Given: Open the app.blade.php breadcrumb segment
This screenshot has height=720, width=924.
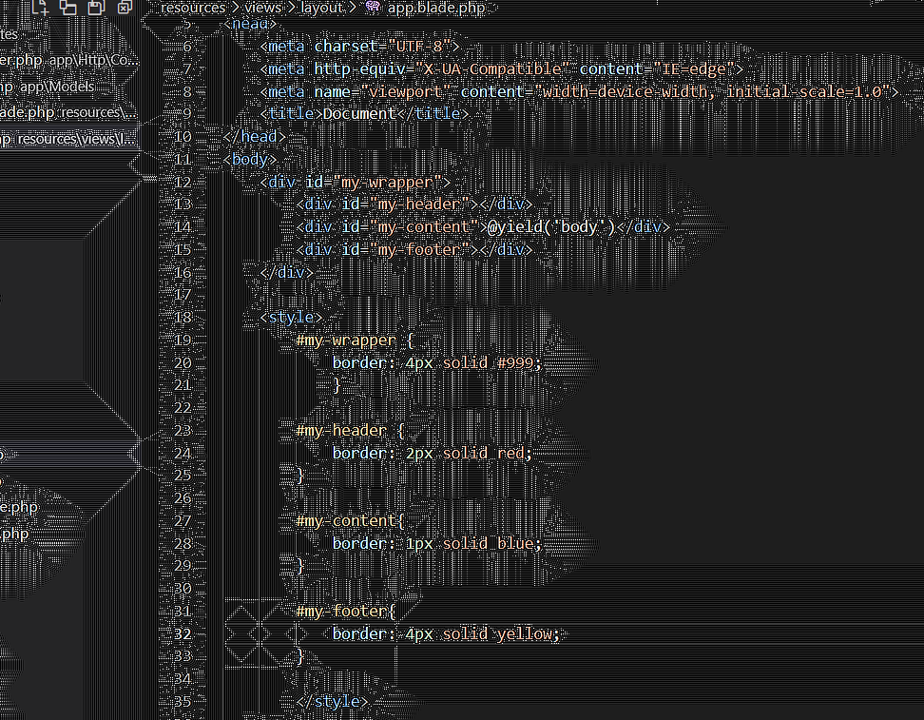Looking at the screenshot, I should [x=436, y=8].
